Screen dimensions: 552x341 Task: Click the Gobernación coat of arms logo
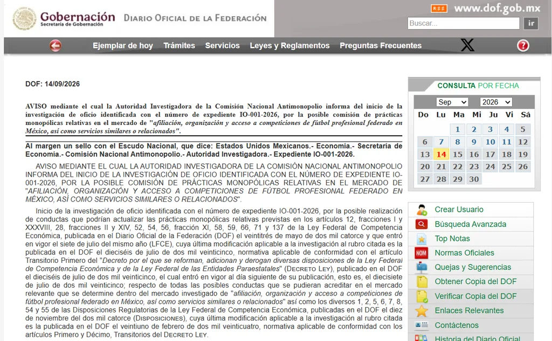[24, 18]
